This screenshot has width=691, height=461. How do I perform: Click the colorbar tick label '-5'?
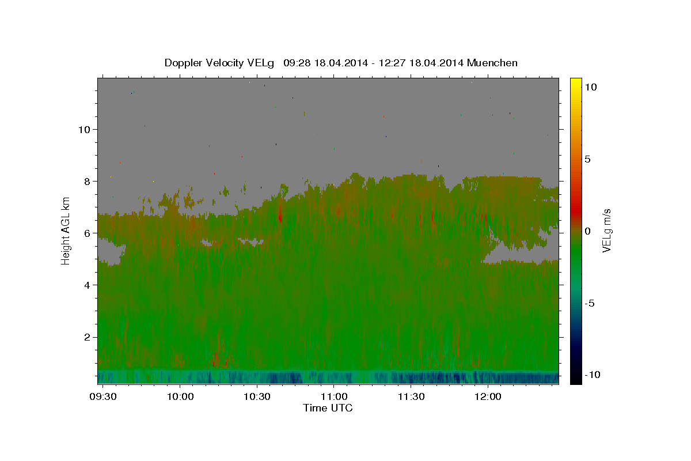[591, 303]
